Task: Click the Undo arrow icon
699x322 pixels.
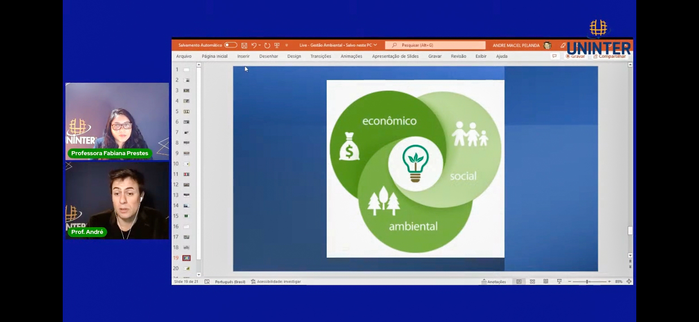Action: tap(254, 45)
